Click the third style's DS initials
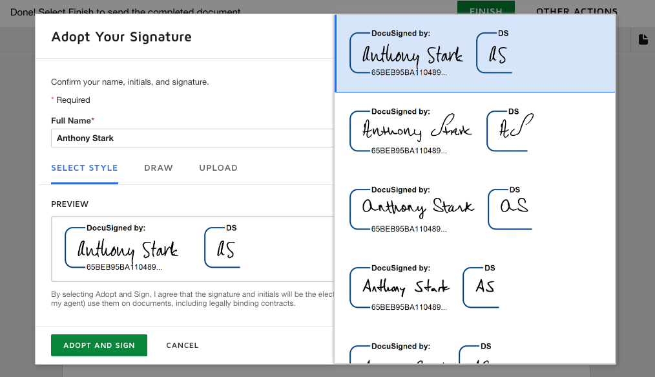 (513, 208)
